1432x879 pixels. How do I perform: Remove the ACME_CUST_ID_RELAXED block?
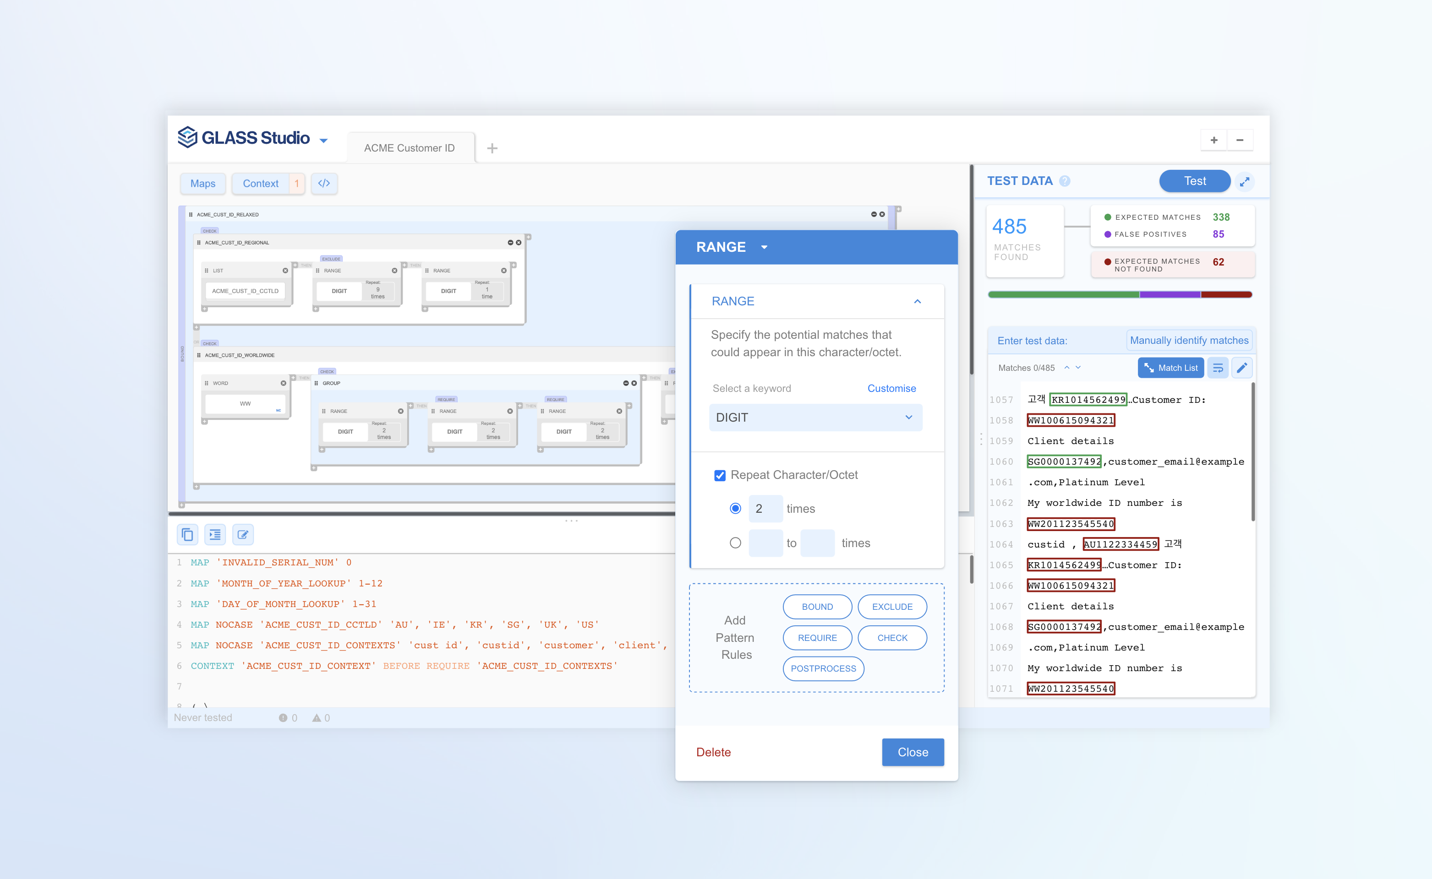(882, 215)
